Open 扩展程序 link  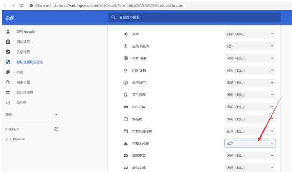click(x=12, y=129)
